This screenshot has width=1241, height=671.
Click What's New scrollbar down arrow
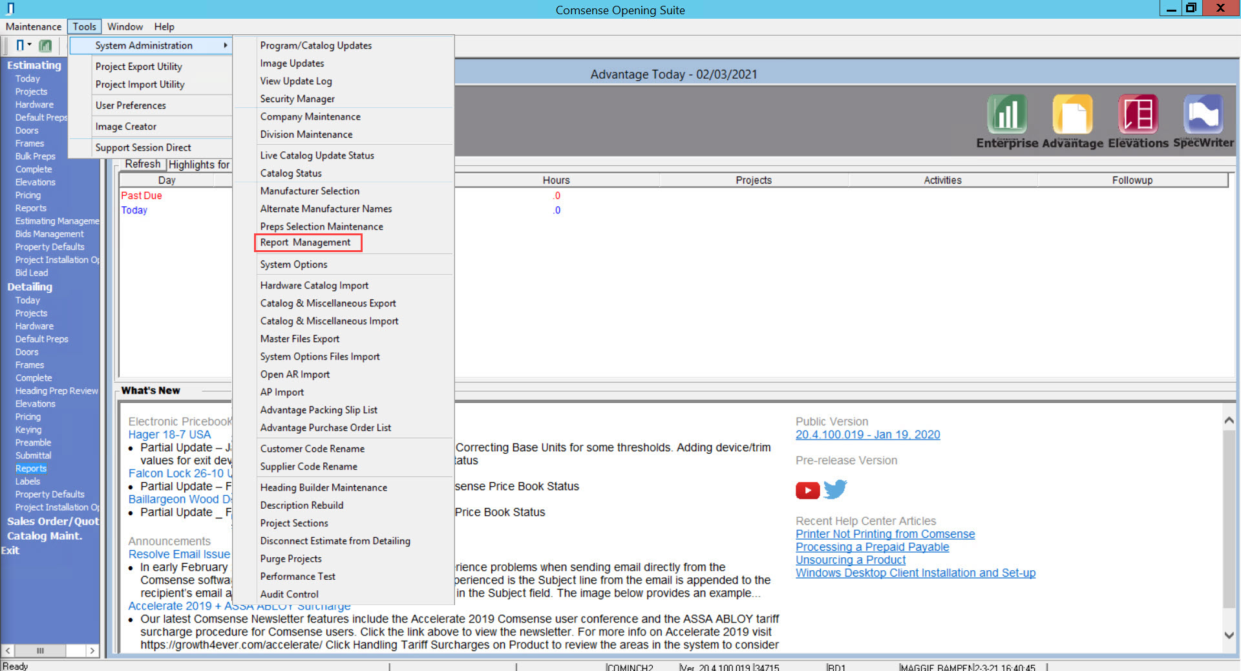1229,635
